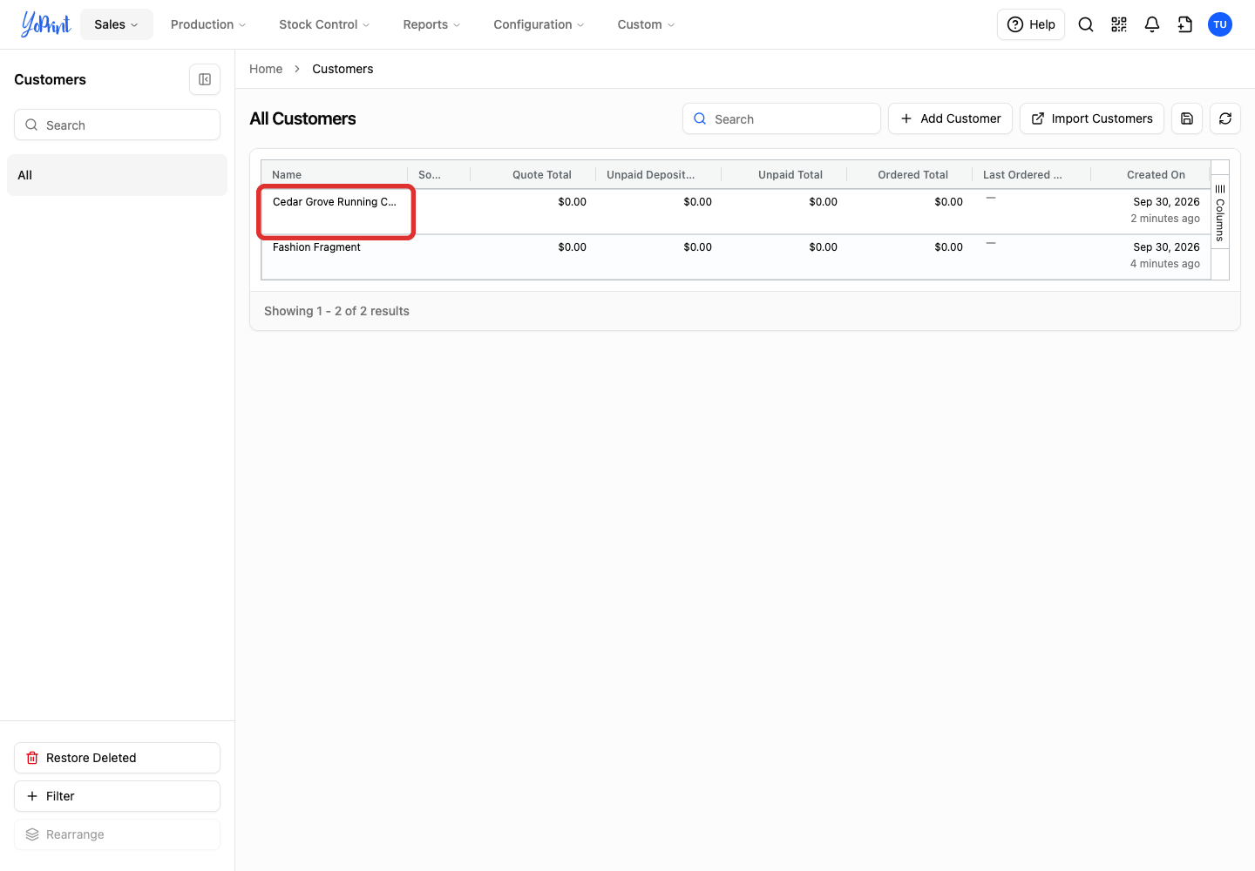Add a Filter in sidebar
Image resolution: width=1255 pixels, height=871 pixels.
click(117, 796)
